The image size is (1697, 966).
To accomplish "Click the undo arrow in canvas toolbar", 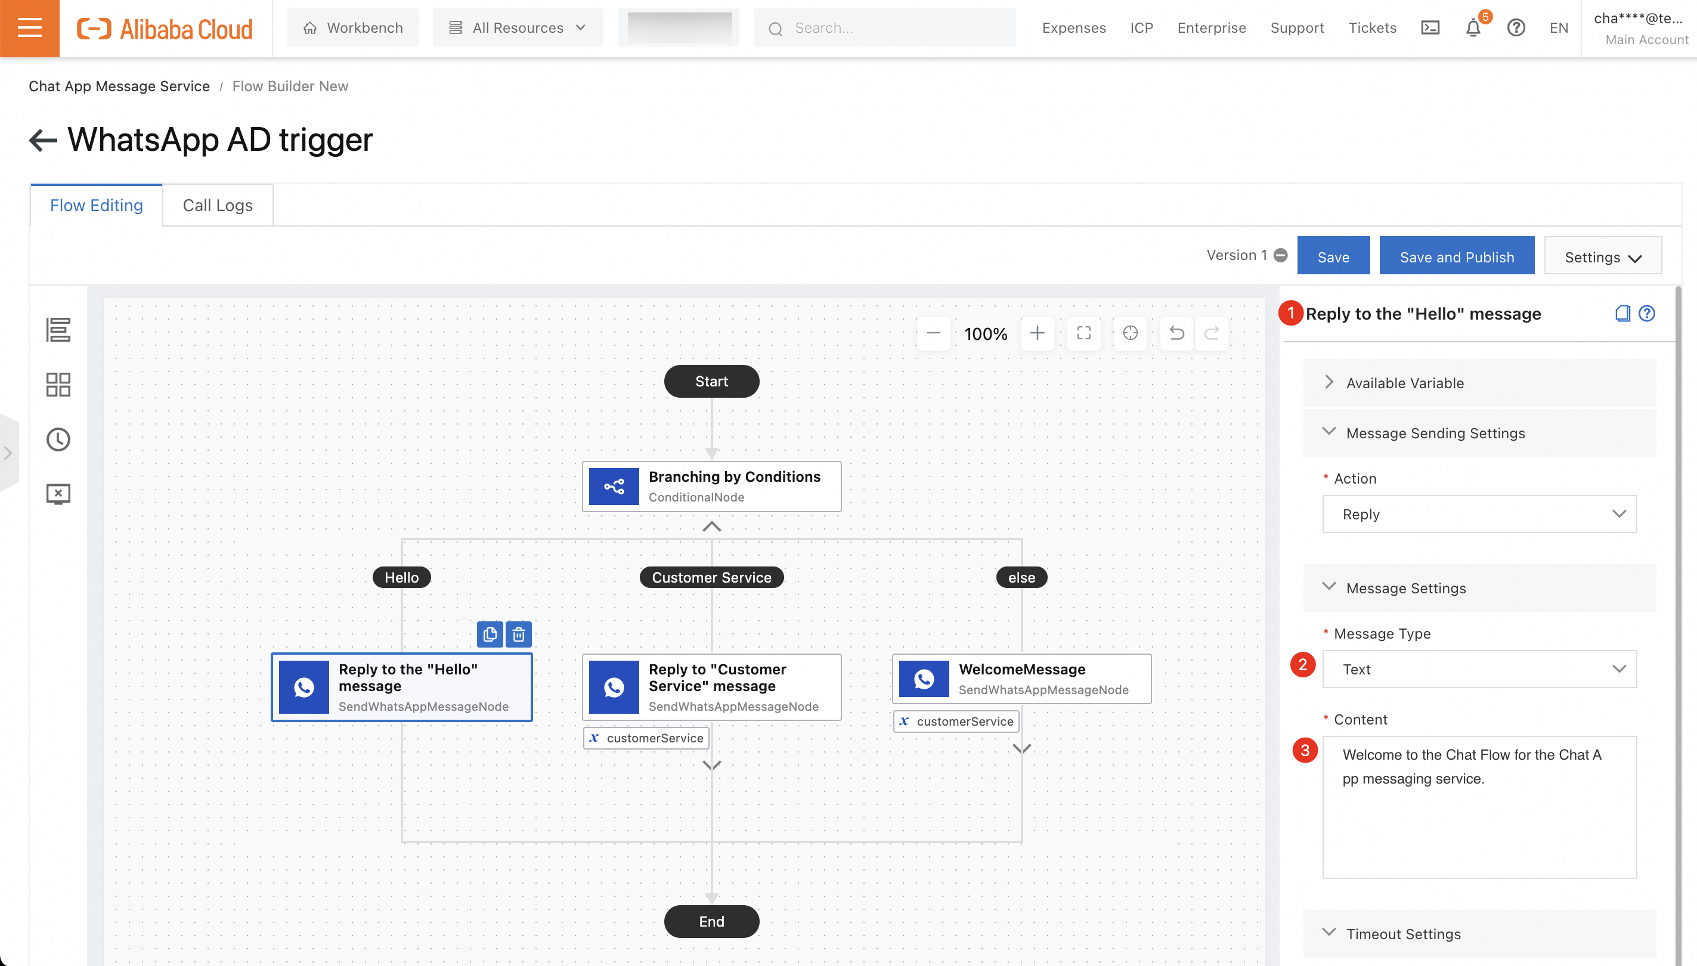I will pyautogui.click(x=1177, y=333).
